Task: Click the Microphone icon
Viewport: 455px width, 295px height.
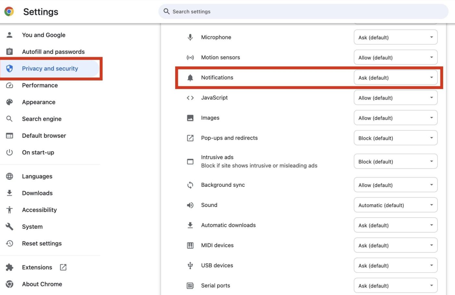Action: (190, 37)
